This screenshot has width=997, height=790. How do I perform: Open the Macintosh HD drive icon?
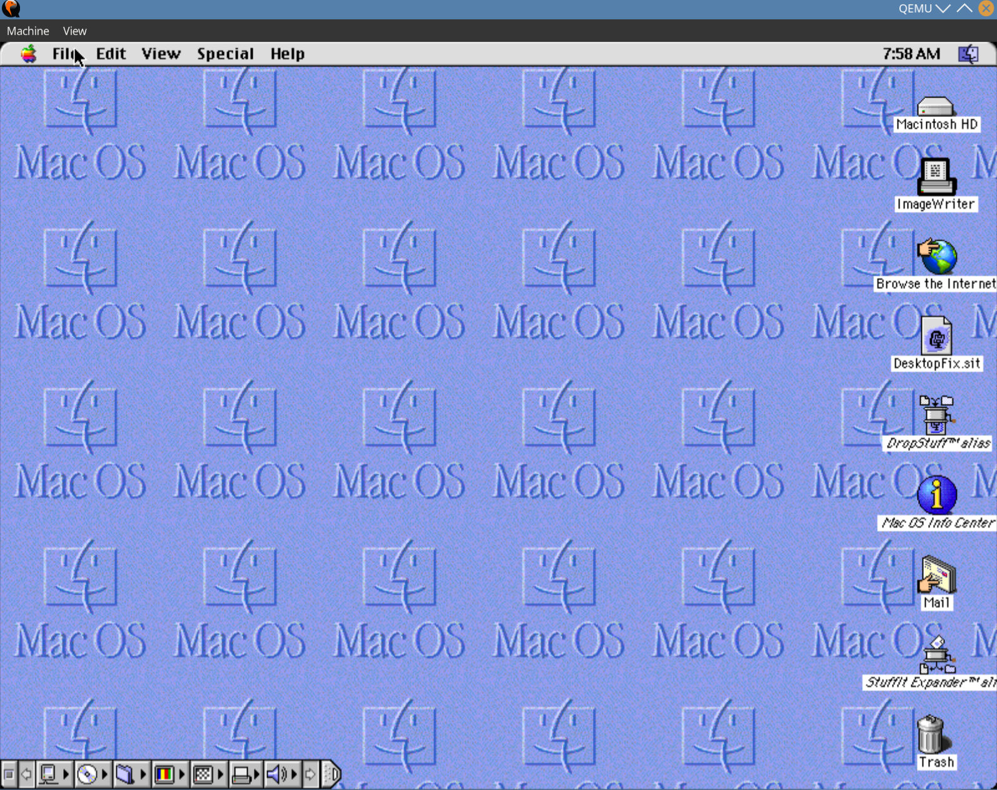pos(936,106)
